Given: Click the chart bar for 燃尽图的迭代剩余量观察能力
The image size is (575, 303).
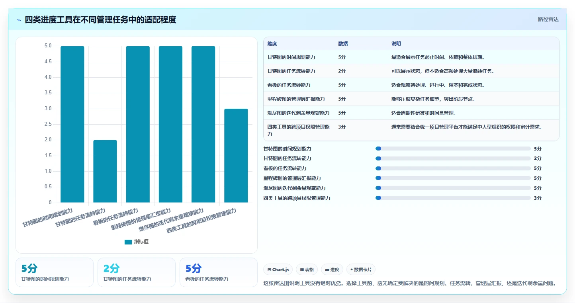Looking at the screenshot, I should 203,124.
